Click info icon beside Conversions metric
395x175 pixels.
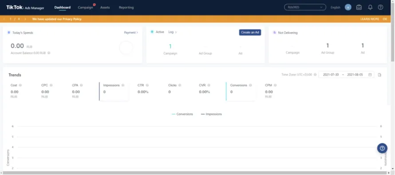coord(250,85)
